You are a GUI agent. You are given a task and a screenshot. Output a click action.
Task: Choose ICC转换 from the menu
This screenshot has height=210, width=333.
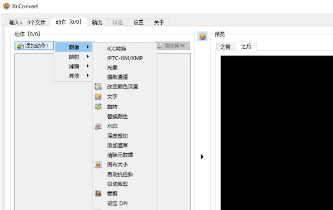pos(125,48)
